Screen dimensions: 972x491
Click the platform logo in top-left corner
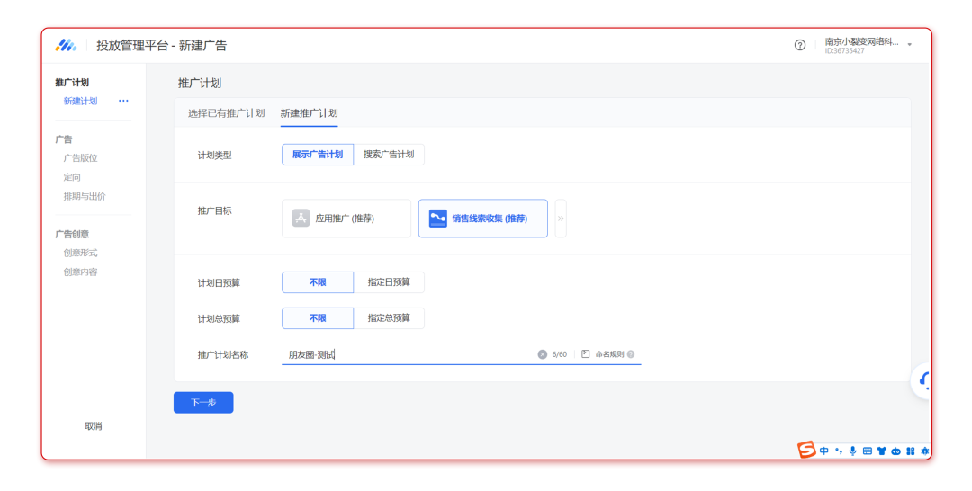pyautogui.click(x=66, y=45)
